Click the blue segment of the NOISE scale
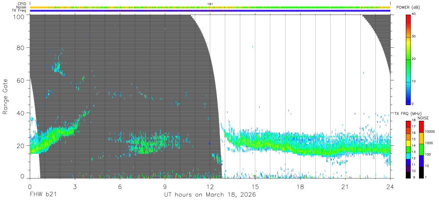The image size is (439, 202). pyautogui.click(x=421, y=161)
